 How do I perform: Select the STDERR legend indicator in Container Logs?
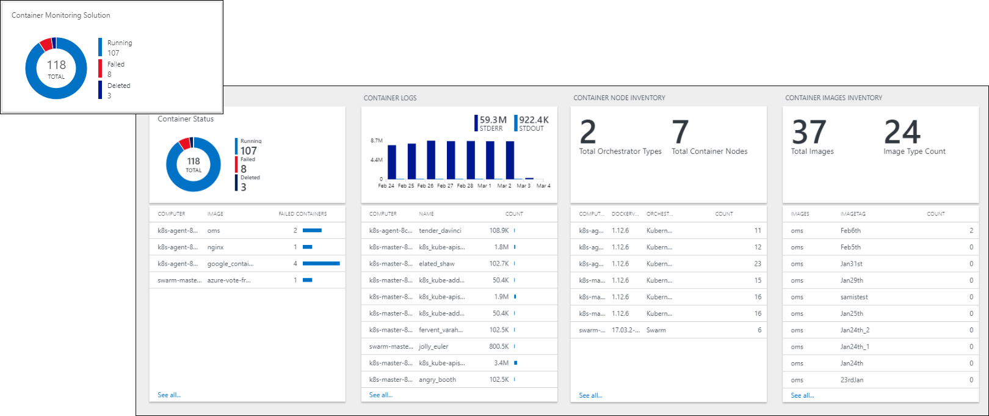476,123
